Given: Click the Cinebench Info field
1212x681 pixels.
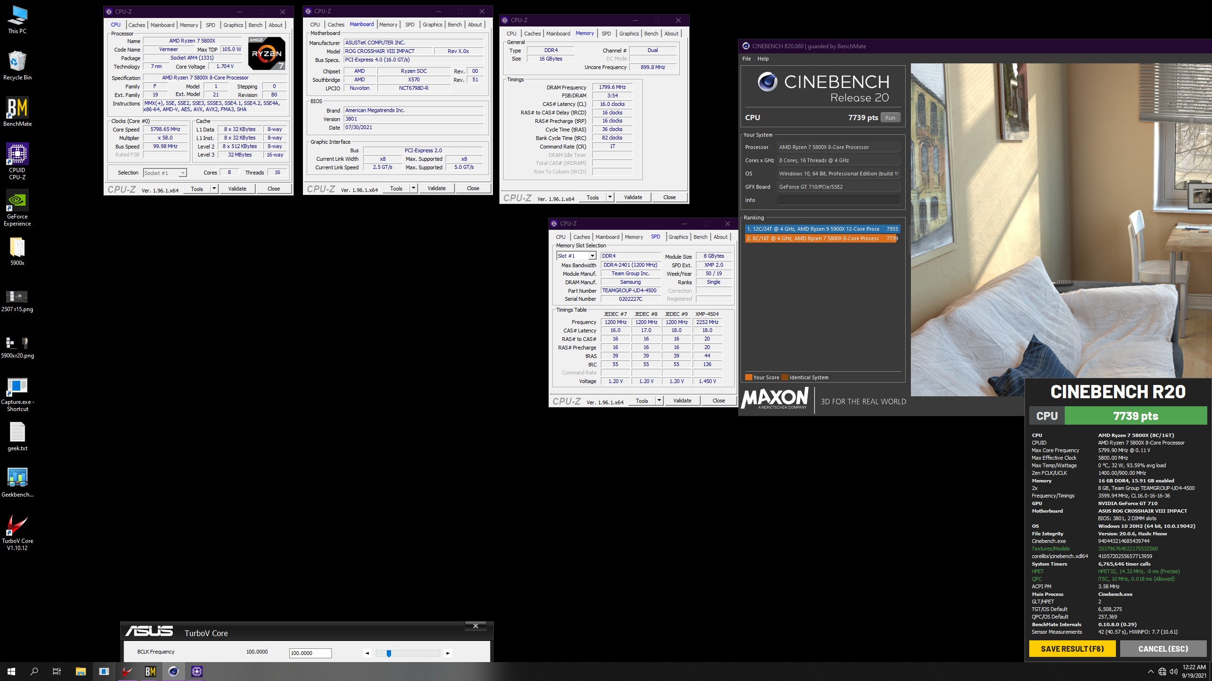Looking at the screenshot, I should (x=838, y=200).
